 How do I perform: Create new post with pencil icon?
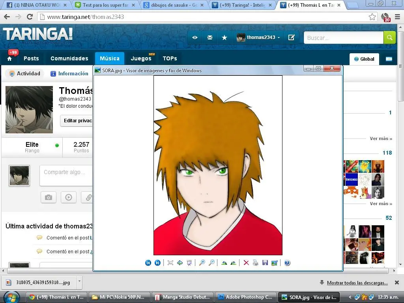point(292,37)
